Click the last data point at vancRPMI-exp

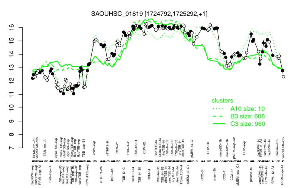coord(283,77)
